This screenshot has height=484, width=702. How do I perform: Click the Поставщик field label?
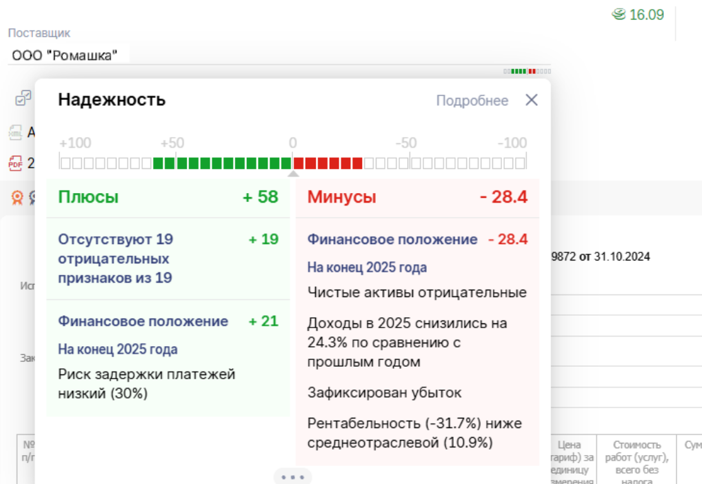click(x=39, y=32)
